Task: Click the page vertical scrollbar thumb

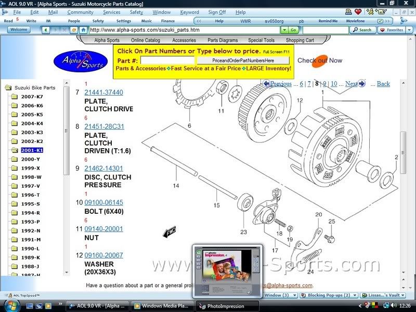Action: pyautogui.click(x=403, y=152)
